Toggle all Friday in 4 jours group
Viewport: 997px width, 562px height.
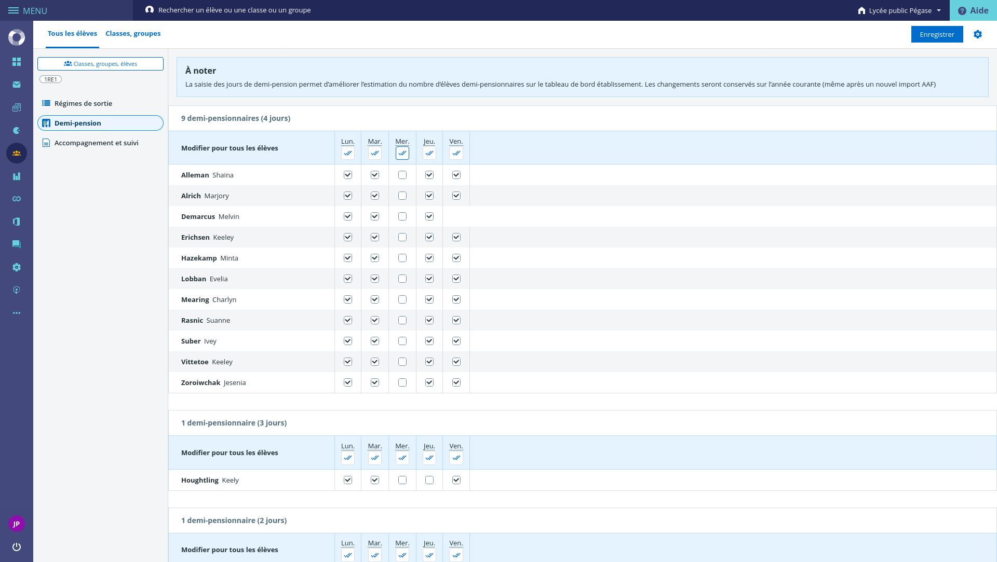pyautogui.click(x=456, y=154)
